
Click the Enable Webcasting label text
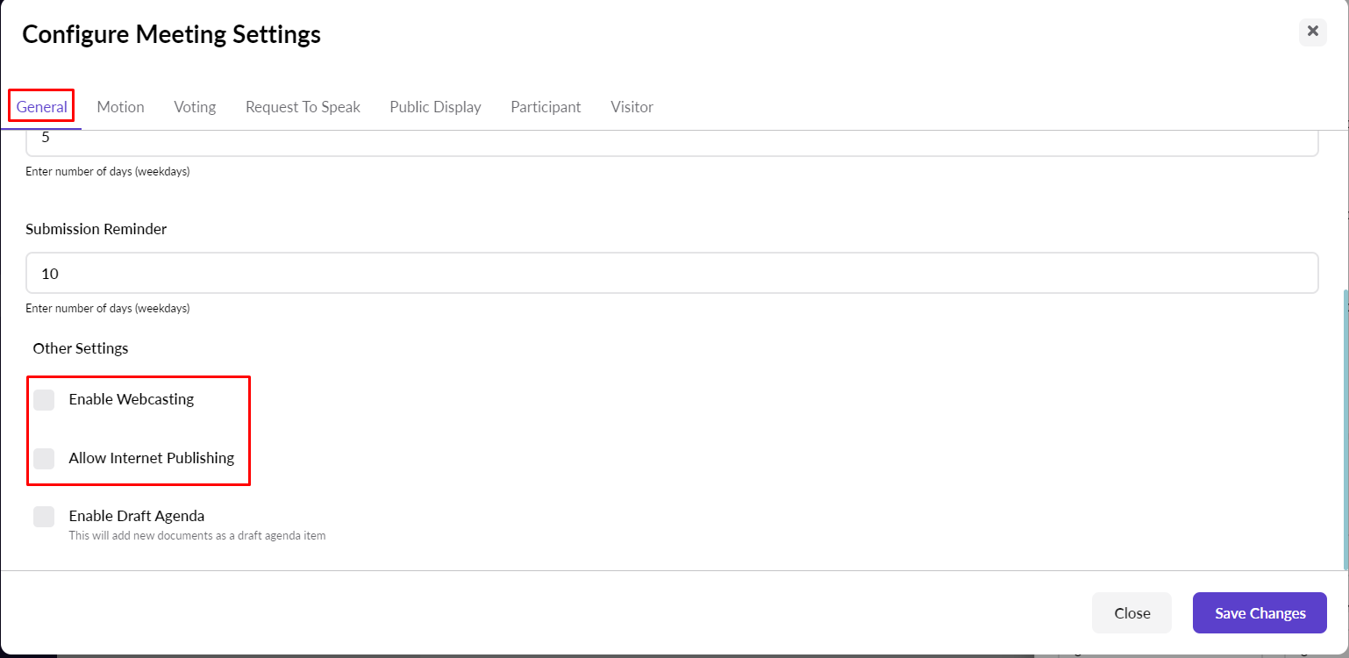click(131, 399)
